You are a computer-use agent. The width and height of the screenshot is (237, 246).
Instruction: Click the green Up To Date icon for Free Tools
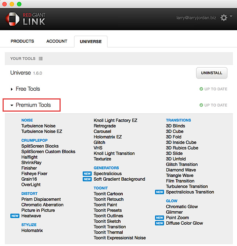click(201, 89)
